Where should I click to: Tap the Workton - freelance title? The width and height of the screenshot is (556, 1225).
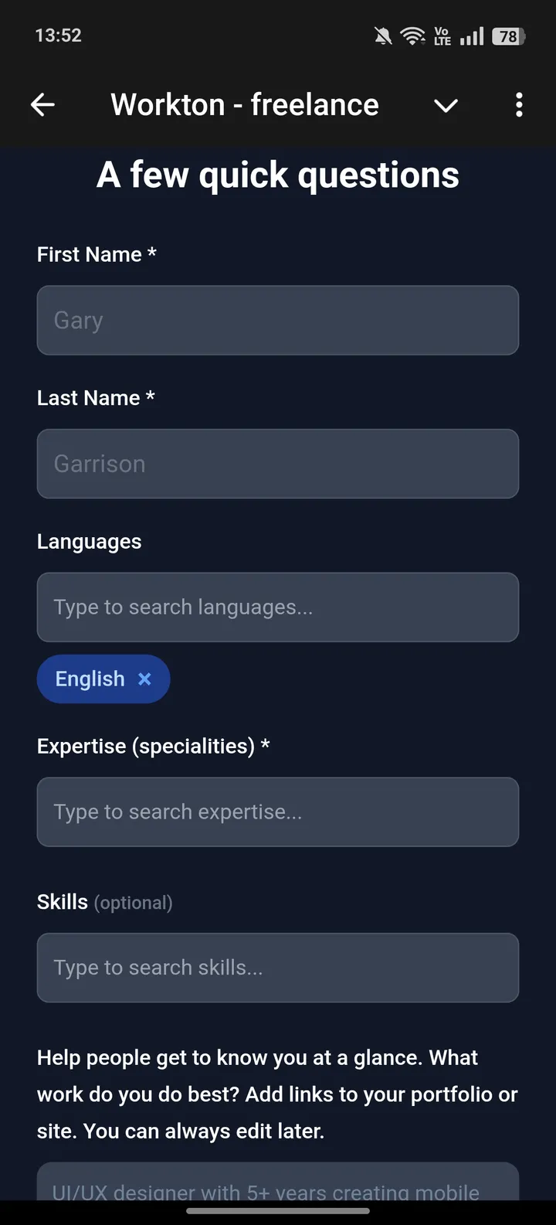pos(245,104)
